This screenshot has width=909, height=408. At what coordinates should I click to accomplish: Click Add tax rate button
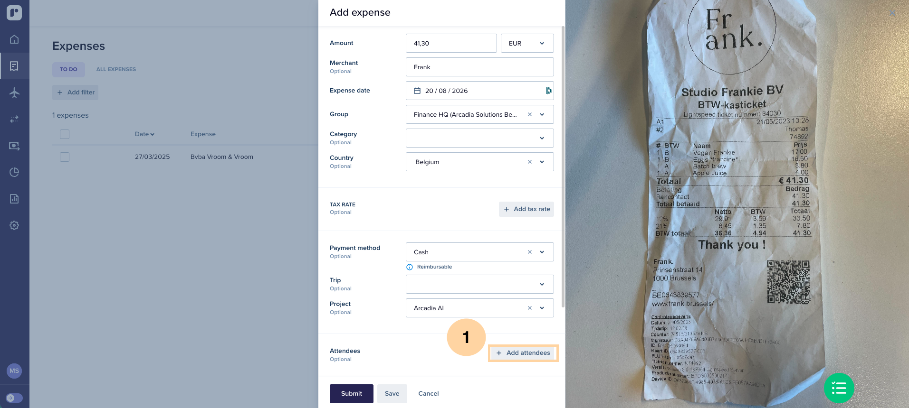[526, 209]
